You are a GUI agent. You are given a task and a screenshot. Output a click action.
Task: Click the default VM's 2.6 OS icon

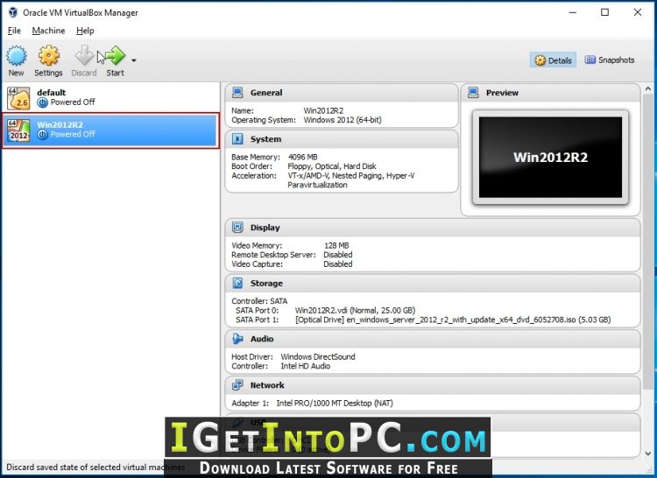pyautogui.click(x=18, y=98)
